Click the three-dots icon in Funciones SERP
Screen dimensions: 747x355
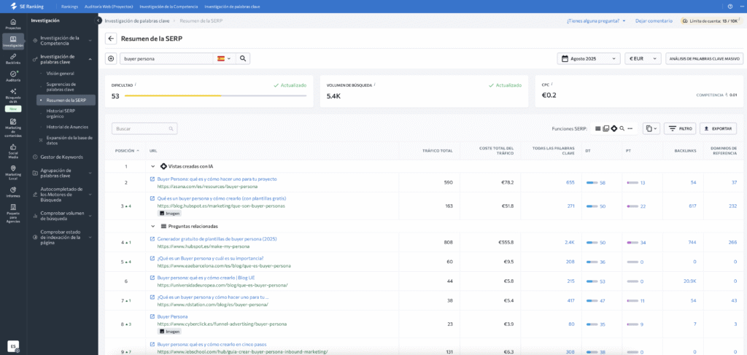click(x=630, y=128)
